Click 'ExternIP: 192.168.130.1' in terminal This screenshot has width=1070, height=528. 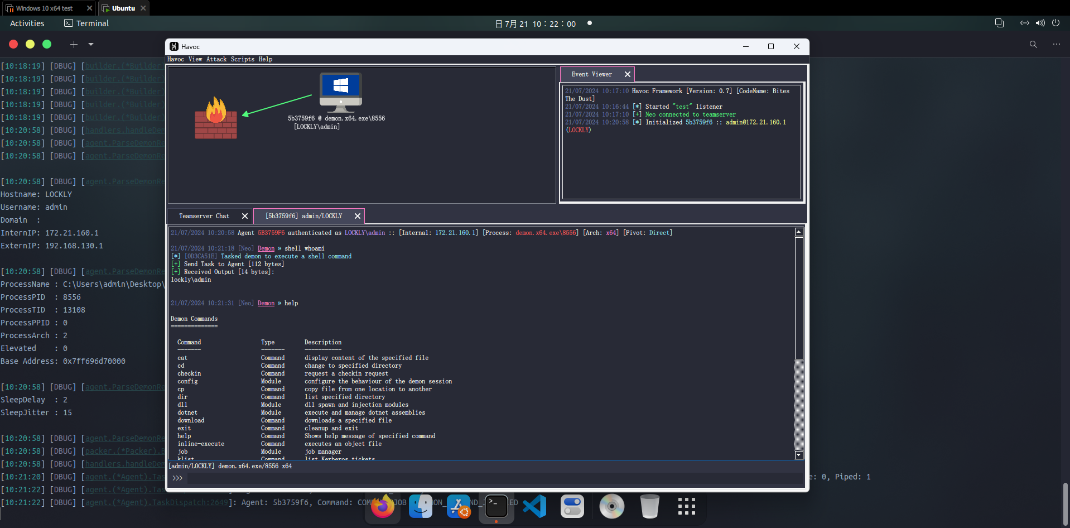(x=52, y=246)
